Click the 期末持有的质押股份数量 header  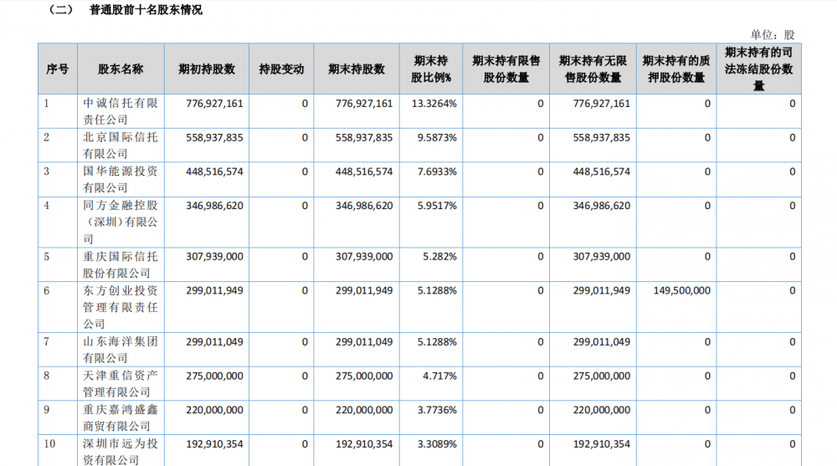tap(675, 69)
